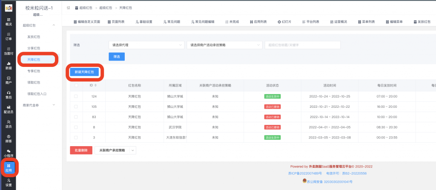Select 分享红包 in the side menu

point(34,48)
